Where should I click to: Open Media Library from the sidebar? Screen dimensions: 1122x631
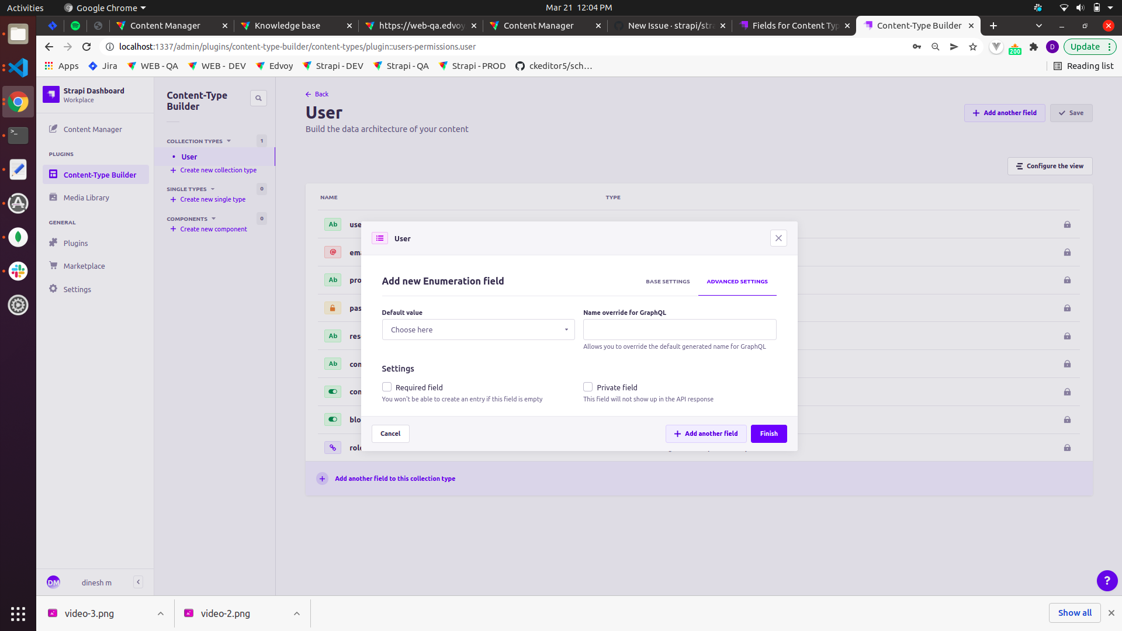(x=86, y=197)
